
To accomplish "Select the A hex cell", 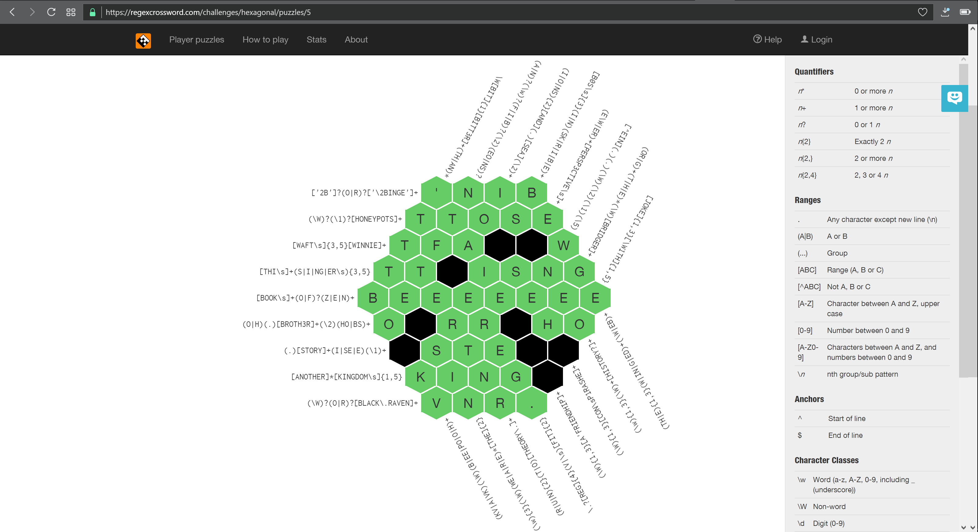I will (468, 245).
